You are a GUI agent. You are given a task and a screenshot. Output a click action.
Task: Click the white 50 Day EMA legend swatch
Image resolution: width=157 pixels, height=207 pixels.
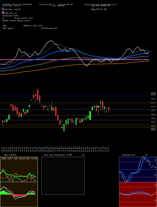click(3, 9)
